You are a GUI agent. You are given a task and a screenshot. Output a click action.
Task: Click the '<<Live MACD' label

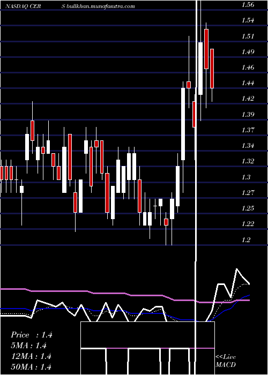226,361
